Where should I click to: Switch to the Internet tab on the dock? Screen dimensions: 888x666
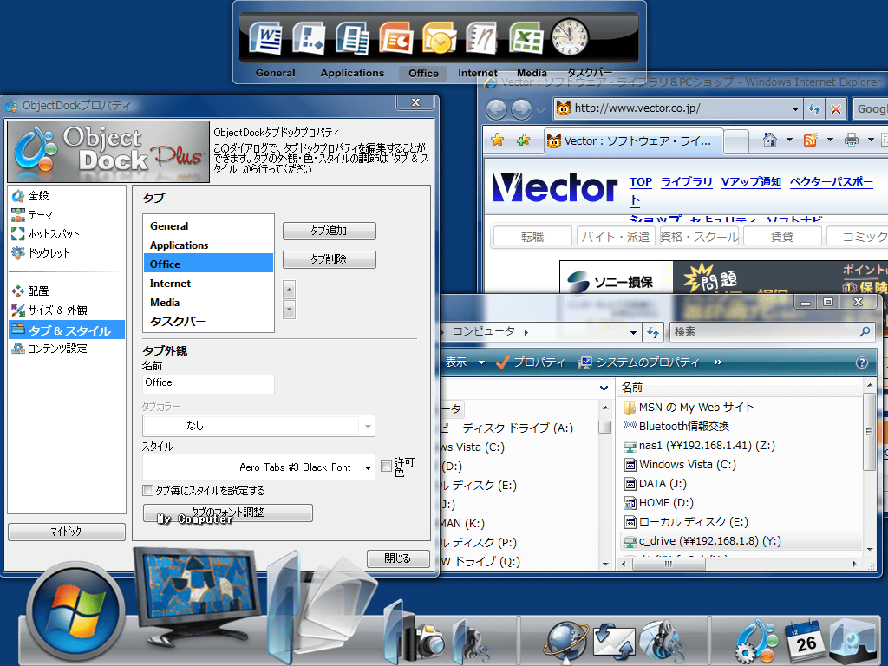tap(478, 73)
